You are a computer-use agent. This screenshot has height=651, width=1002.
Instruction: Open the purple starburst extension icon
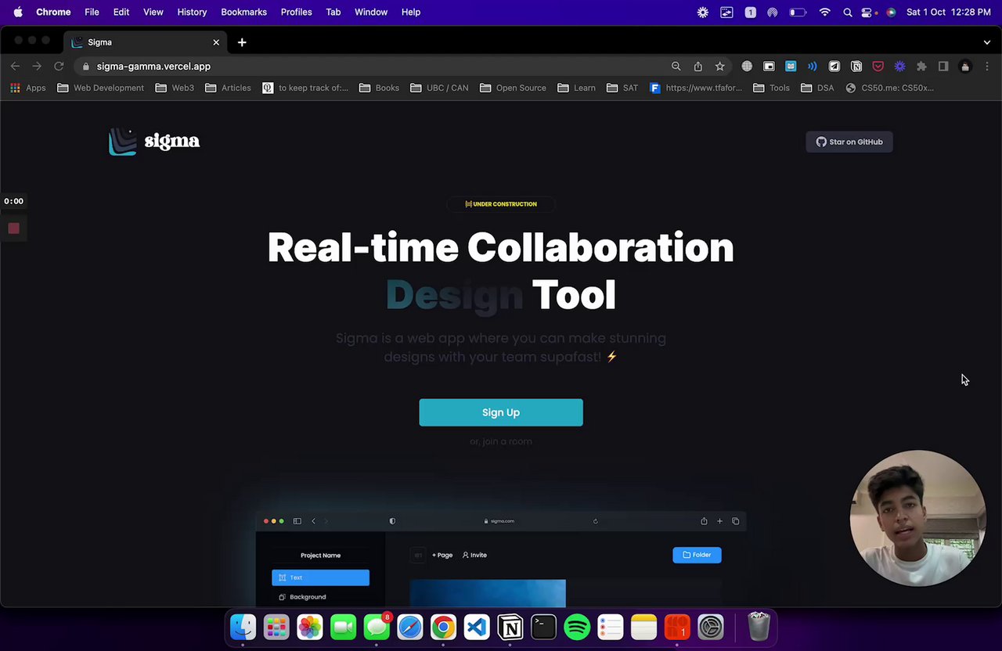coord(900,67)
